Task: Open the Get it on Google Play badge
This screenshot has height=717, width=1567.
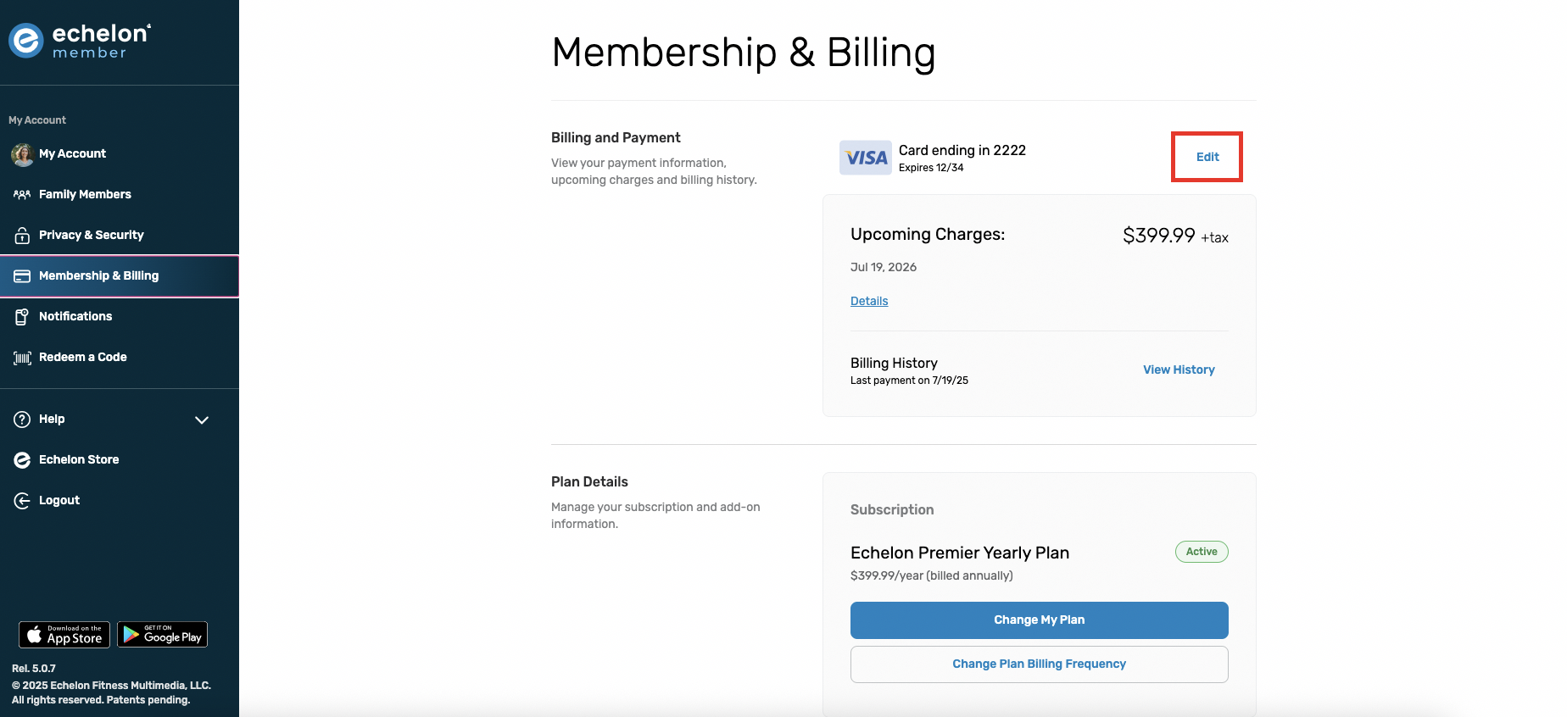Action: (x=163, y=635)
